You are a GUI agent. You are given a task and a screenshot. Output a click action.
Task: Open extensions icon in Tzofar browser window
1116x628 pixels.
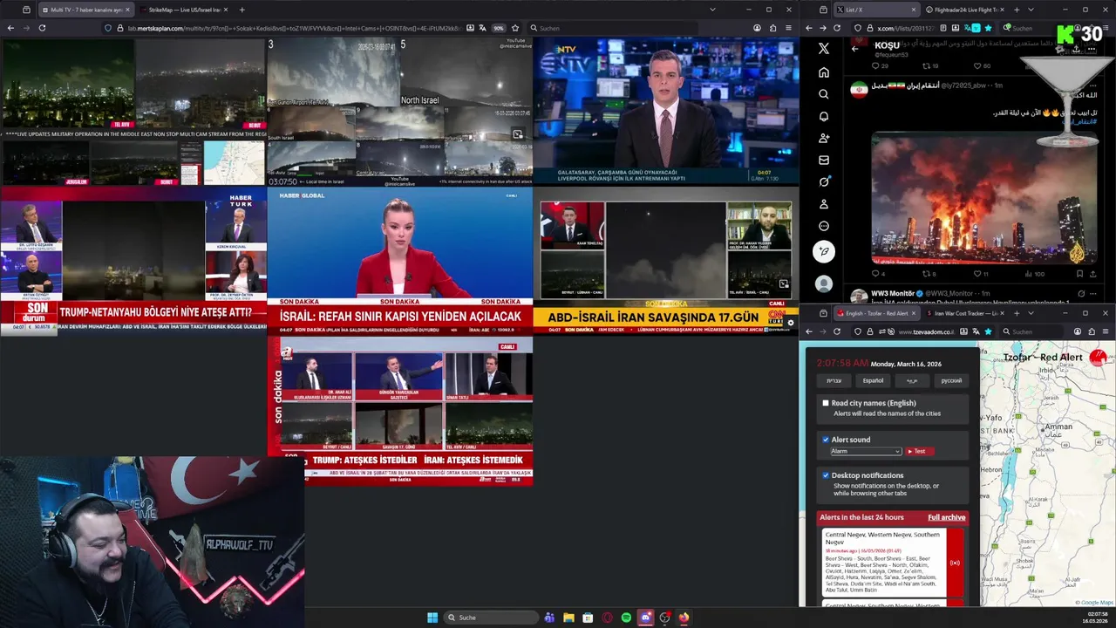point(1092,331)
